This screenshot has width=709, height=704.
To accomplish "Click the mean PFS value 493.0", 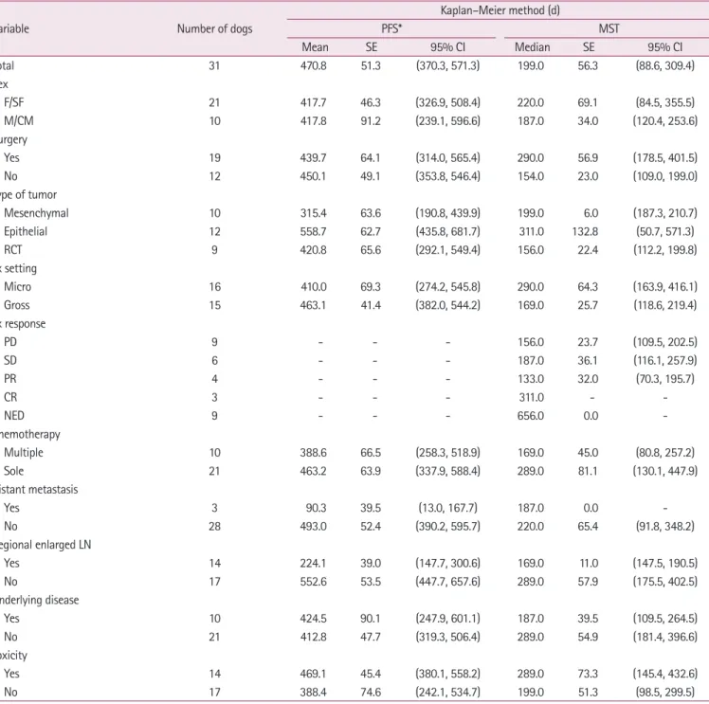I will [314, 527].
